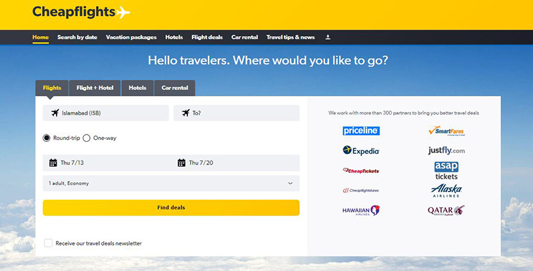
Task: Open the Expedia partner logo
Action: point(360,150)
